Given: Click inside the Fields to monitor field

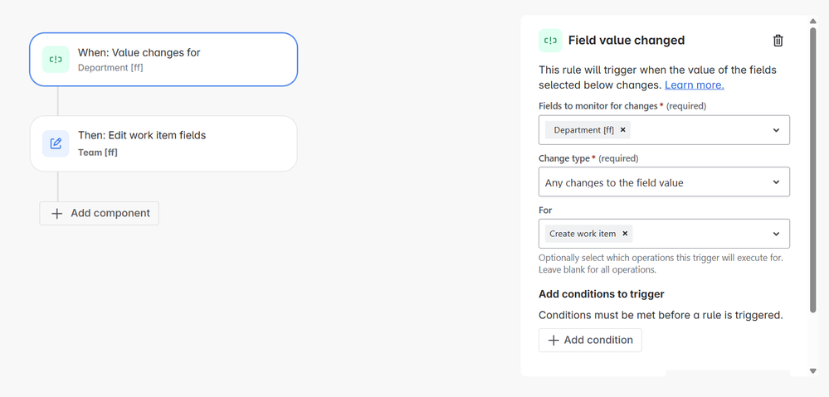Looking at the screenshot, I should tap(697, 130).
